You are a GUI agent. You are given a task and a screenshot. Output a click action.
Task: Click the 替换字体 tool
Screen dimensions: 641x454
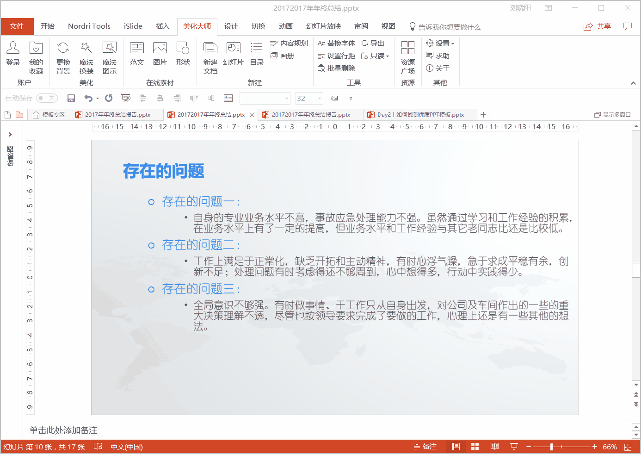click(x=337, y=43)
